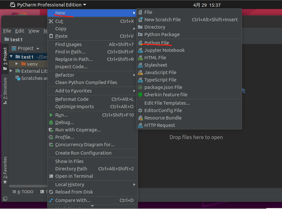
Task: Choose Find Usages from context menu
Action: (x=92, y=44)
